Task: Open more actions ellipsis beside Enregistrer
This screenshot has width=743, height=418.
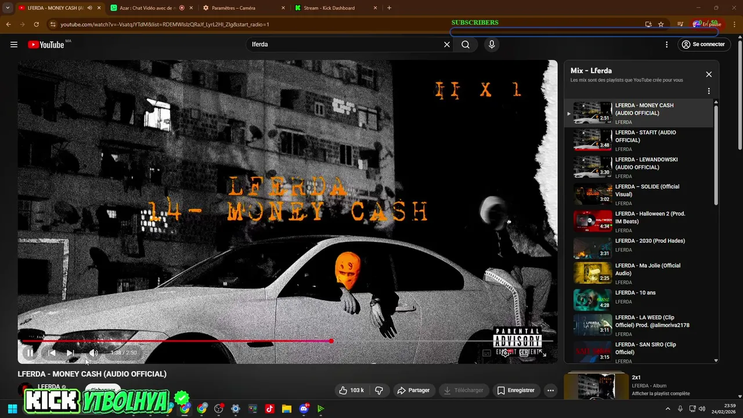Action: click(x=550, y=390)
